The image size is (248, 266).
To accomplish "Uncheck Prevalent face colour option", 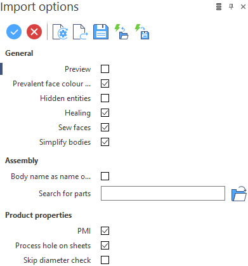I will [x=105, y=84].
